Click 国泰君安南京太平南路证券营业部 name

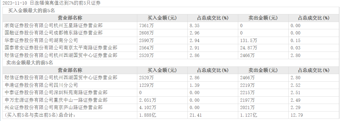[61, 48]
